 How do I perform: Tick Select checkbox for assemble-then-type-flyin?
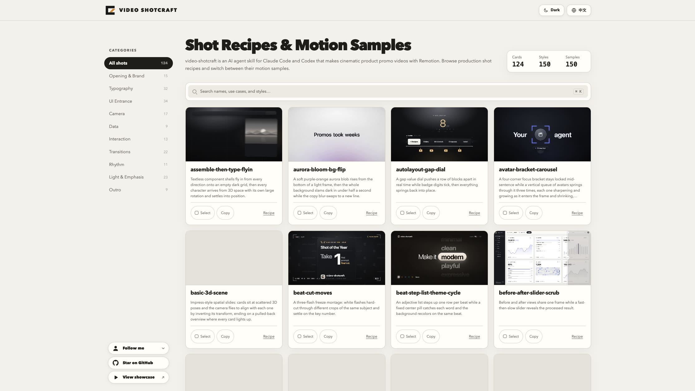click(x=197, y=213)
